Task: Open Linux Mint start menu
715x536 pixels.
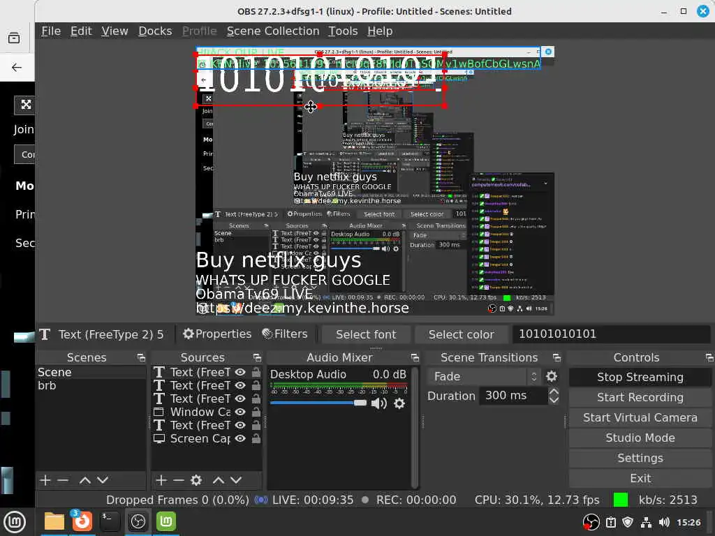Action: [15, 522]
